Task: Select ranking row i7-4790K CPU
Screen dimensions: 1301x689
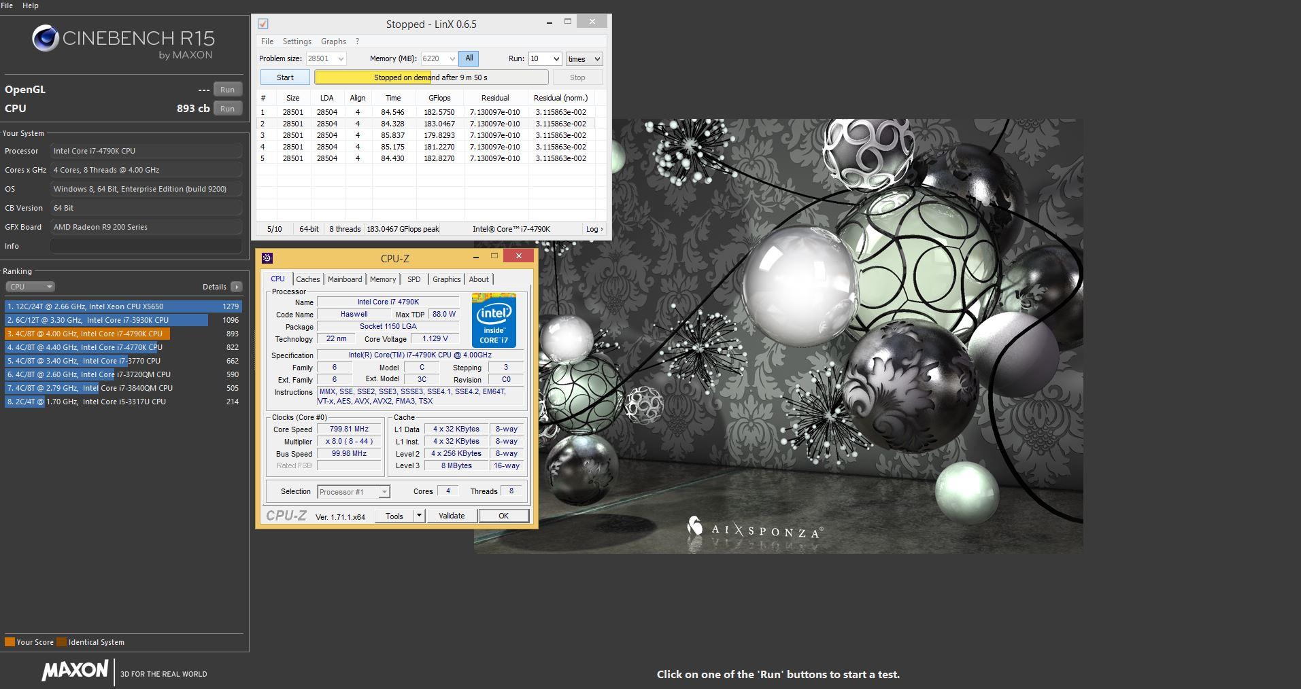Action: click(123, 334)
